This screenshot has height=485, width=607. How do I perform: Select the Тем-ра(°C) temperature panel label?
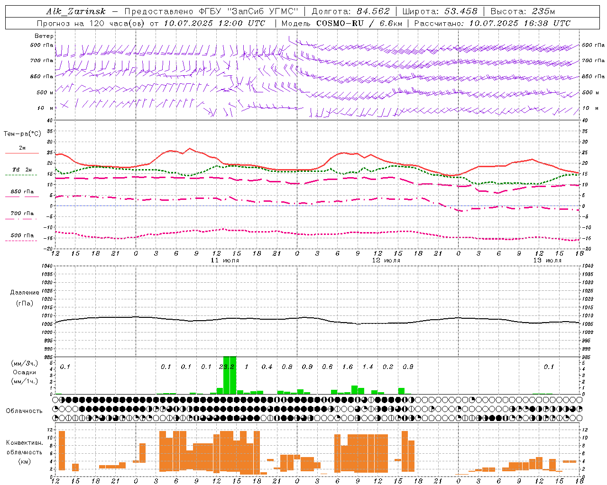(x=22, y=134)
